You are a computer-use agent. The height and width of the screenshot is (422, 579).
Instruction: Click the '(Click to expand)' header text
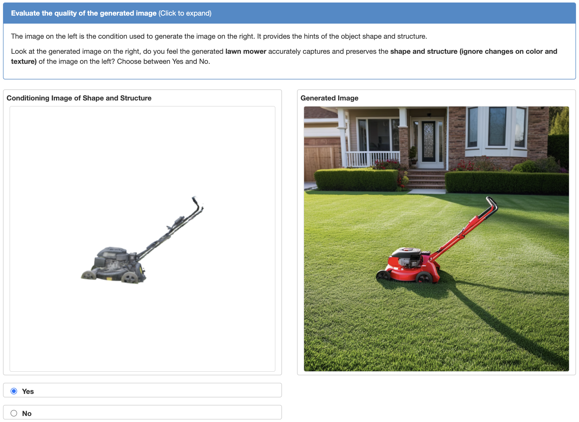click(x=185, y=13)
